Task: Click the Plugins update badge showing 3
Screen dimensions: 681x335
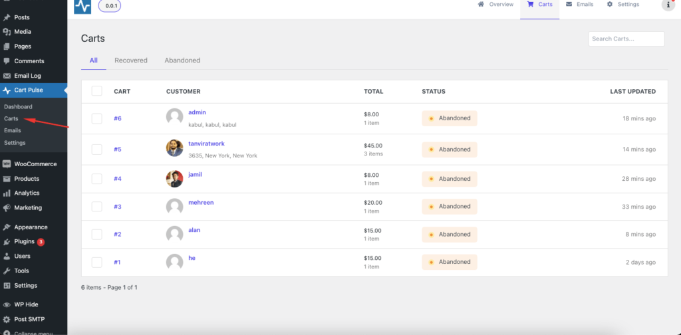Action: 41,242
